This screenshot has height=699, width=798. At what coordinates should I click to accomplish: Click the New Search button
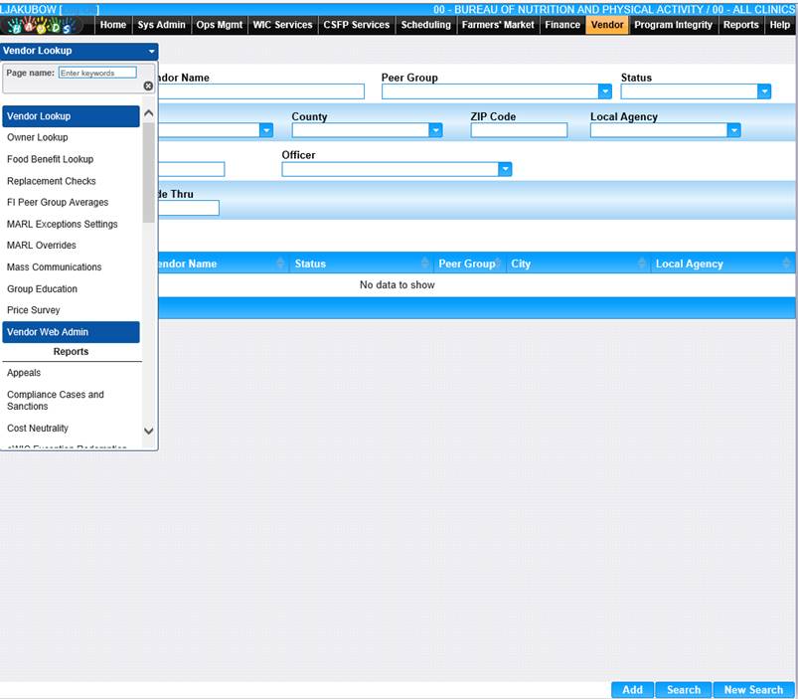[753, 690]
